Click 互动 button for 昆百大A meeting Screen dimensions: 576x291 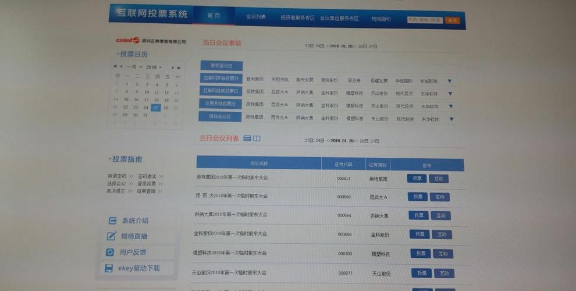click(440, 197)
